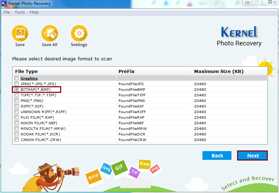This screenshot has height=193, width=279.
Task: Select the KODAK FILM(*.DCR) row label
Action: (41, 134)
